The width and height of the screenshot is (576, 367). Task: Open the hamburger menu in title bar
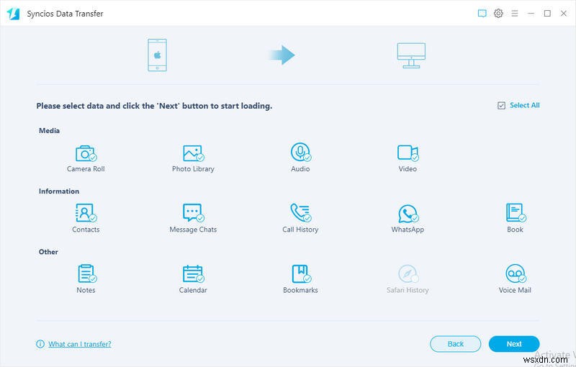point(515,14)
